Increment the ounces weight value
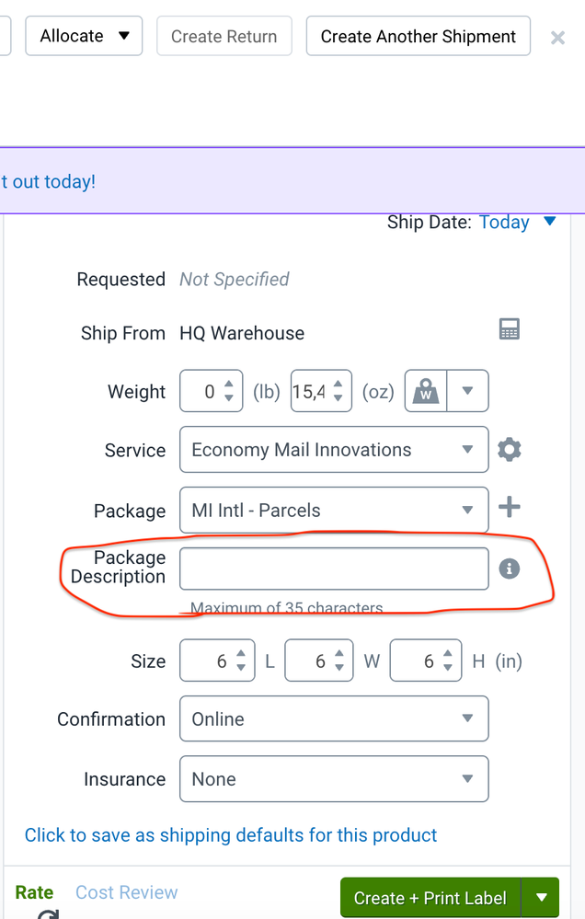This screenshot has height=919, width=585. coord(339,384)
